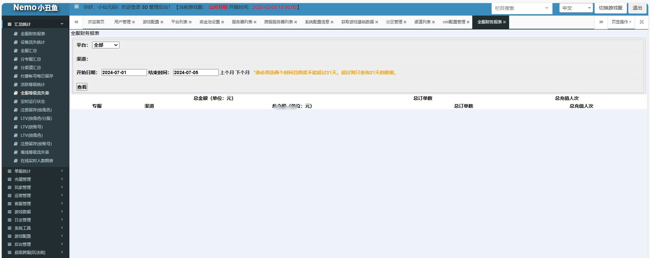650x258 pixels.
Task: Close the 奖金池设置 tab
Action: pos(223,22)
